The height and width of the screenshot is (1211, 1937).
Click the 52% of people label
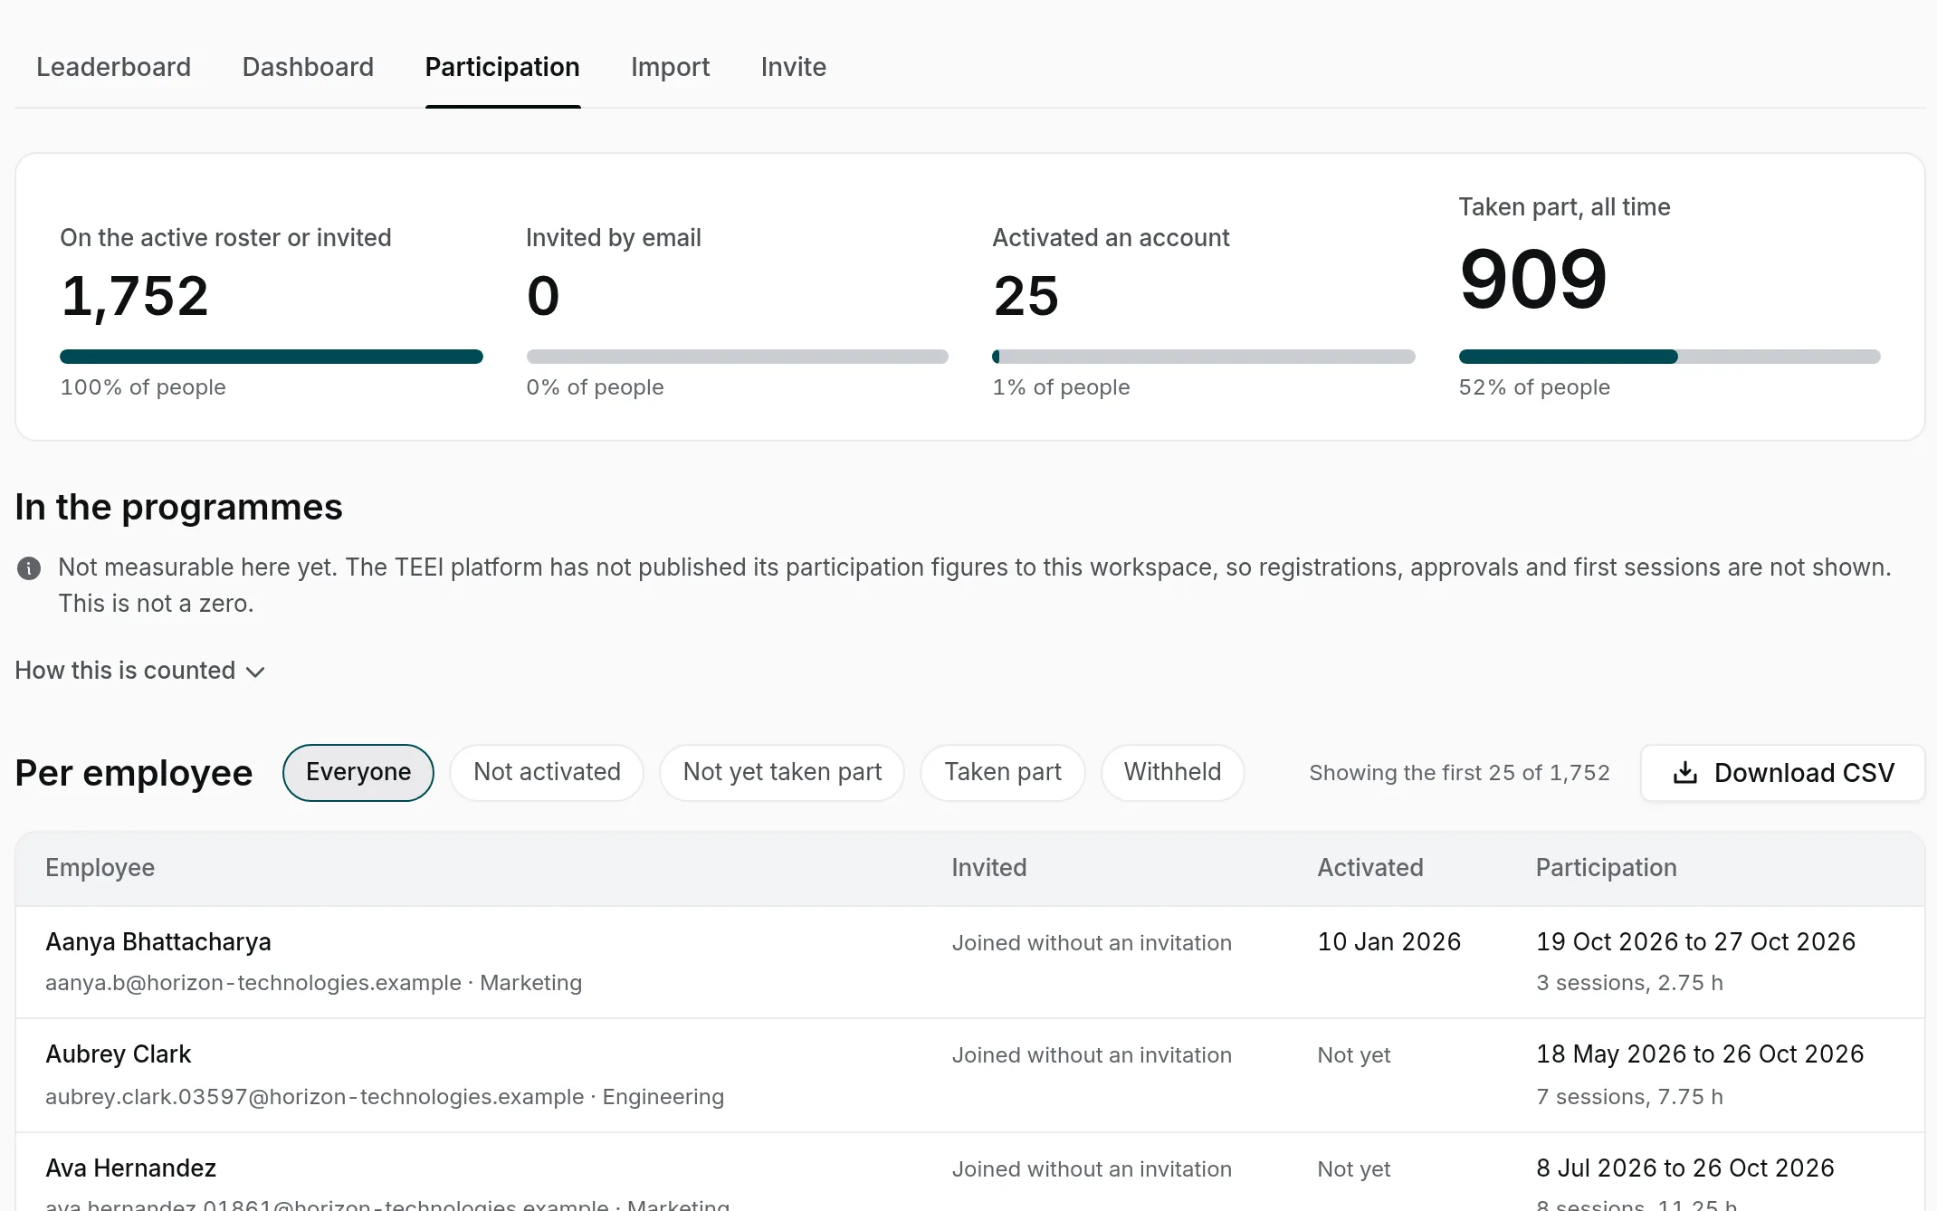pyautogui.click(x=1534, y=387)
